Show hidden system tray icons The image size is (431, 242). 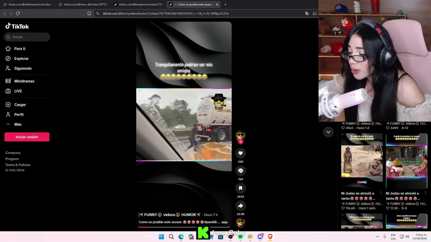pos(377,237)
